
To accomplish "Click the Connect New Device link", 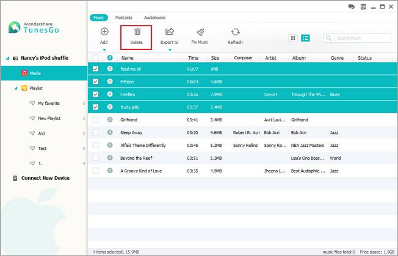I will (45, 178).
